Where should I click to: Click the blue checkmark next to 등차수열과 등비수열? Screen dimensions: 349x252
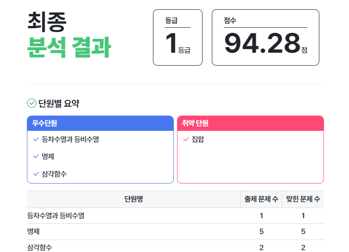[36, 139]
